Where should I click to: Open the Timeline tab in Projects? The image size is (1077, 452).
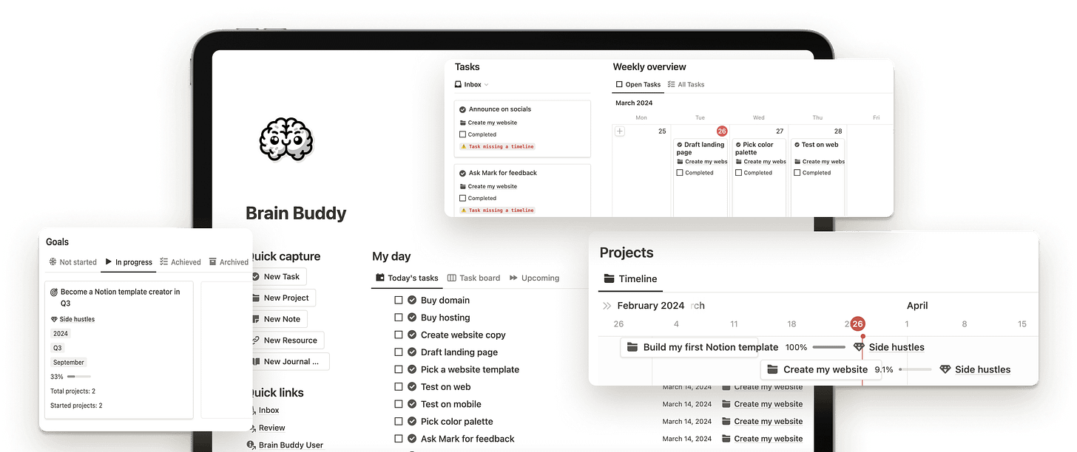[x=630, y=279]
